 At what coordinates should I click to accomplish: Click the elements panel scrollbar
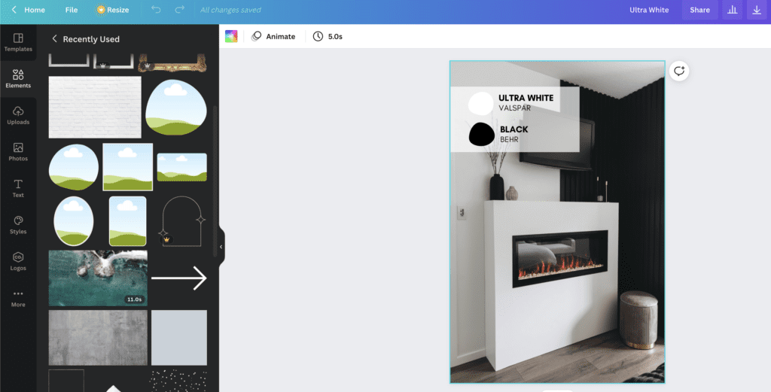tap(215, 181)
